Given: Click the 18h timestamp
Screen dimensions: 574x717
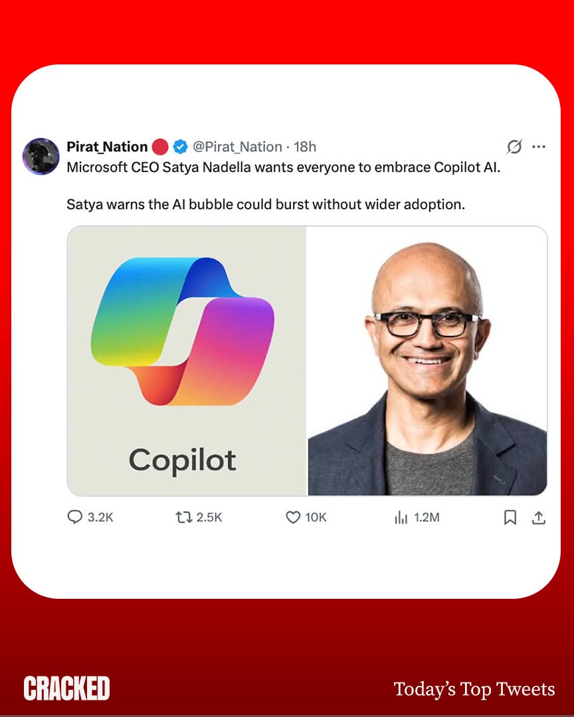Looking at the screenshot, I should (305, 147).
